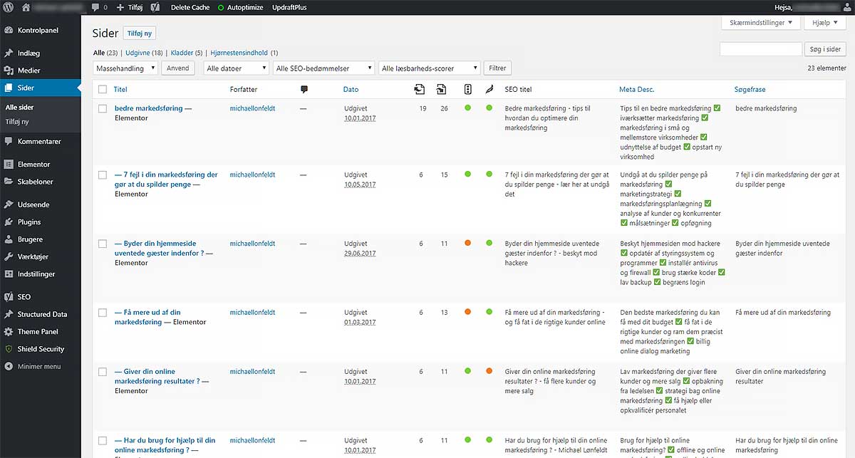The image size is (855, 458).
Task: Sort by readability feather column icon
Action: pos(489,90)
